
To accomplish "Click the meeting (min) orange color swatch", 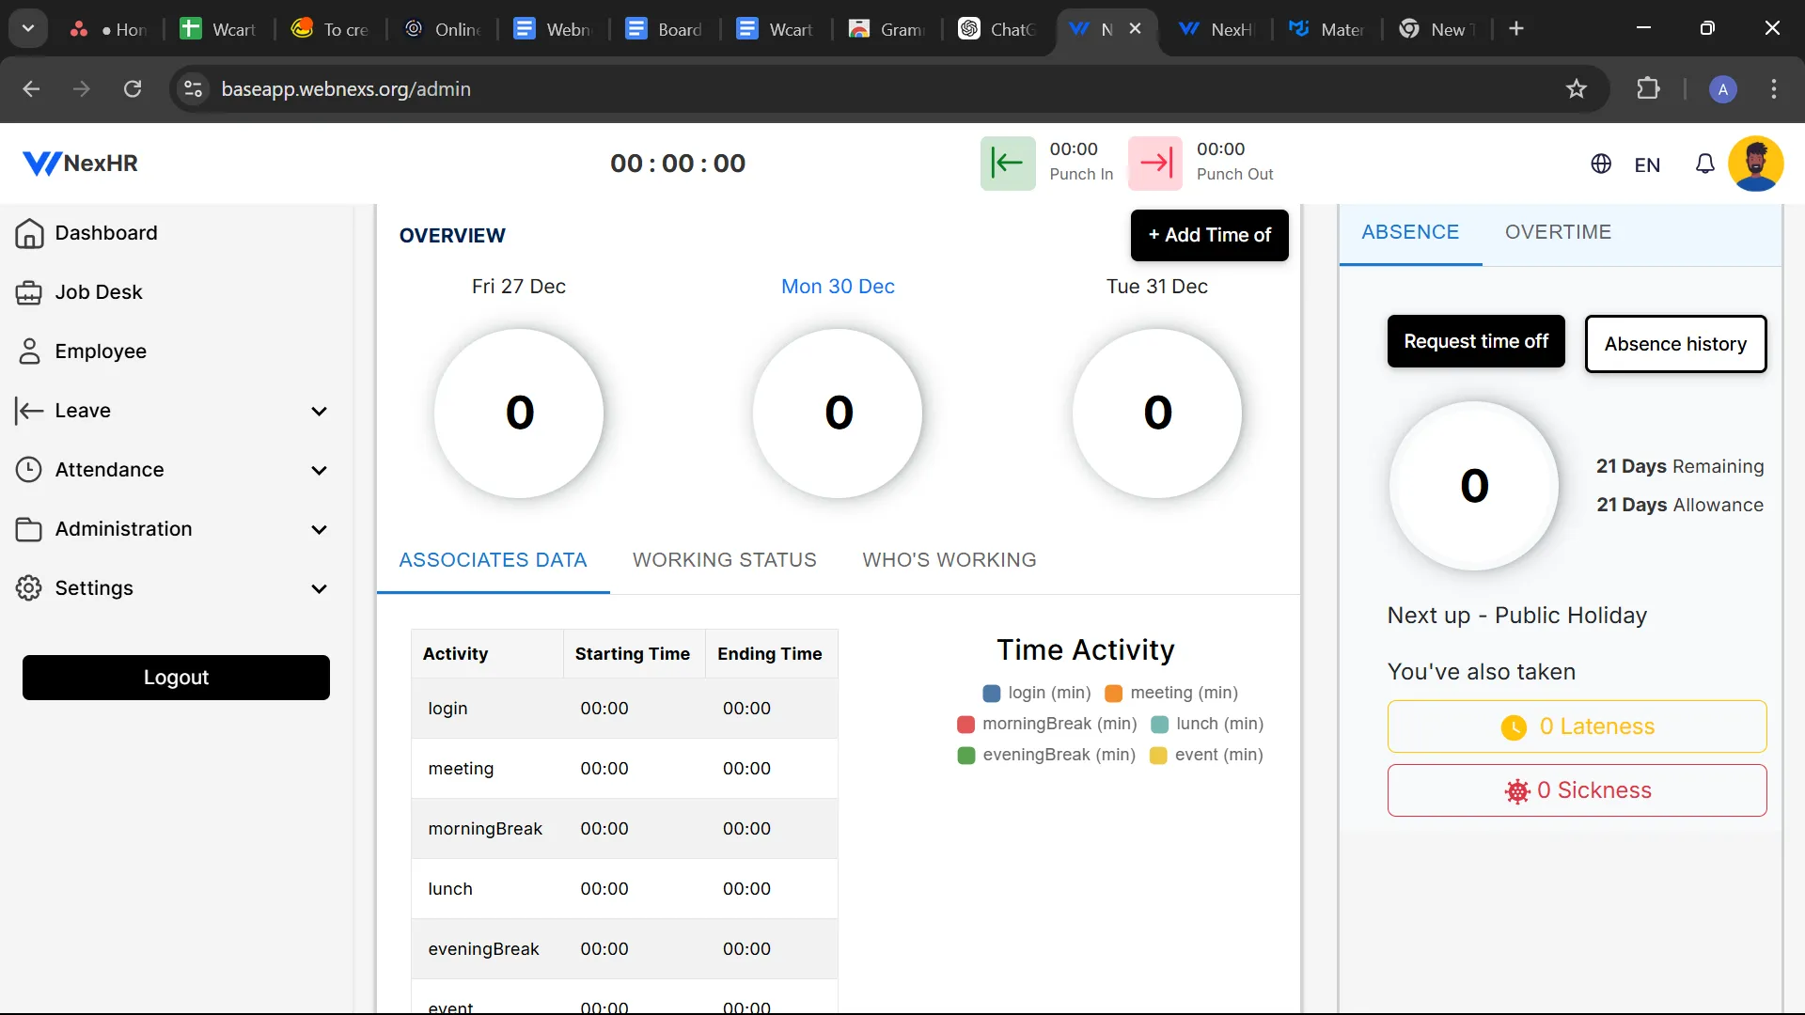I will [1113, 694].
